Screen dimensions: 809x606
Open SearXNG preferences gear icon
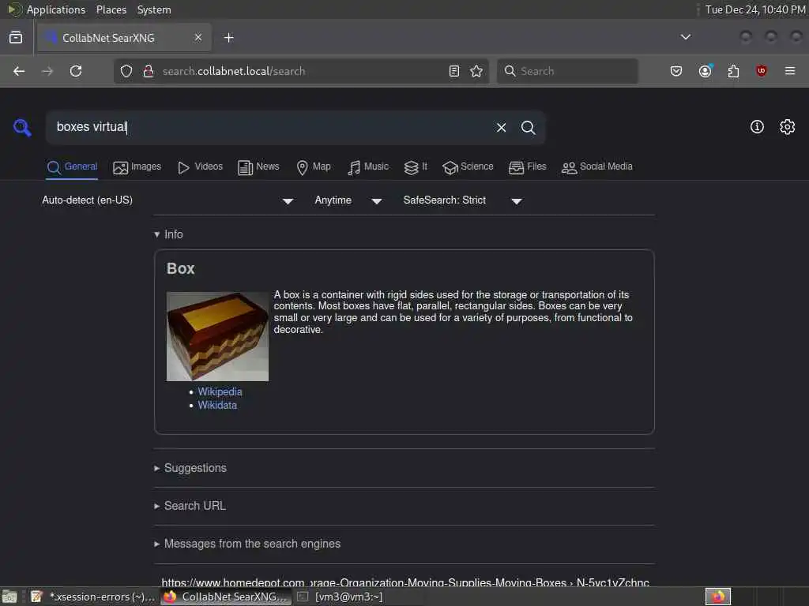pos(787,127)
